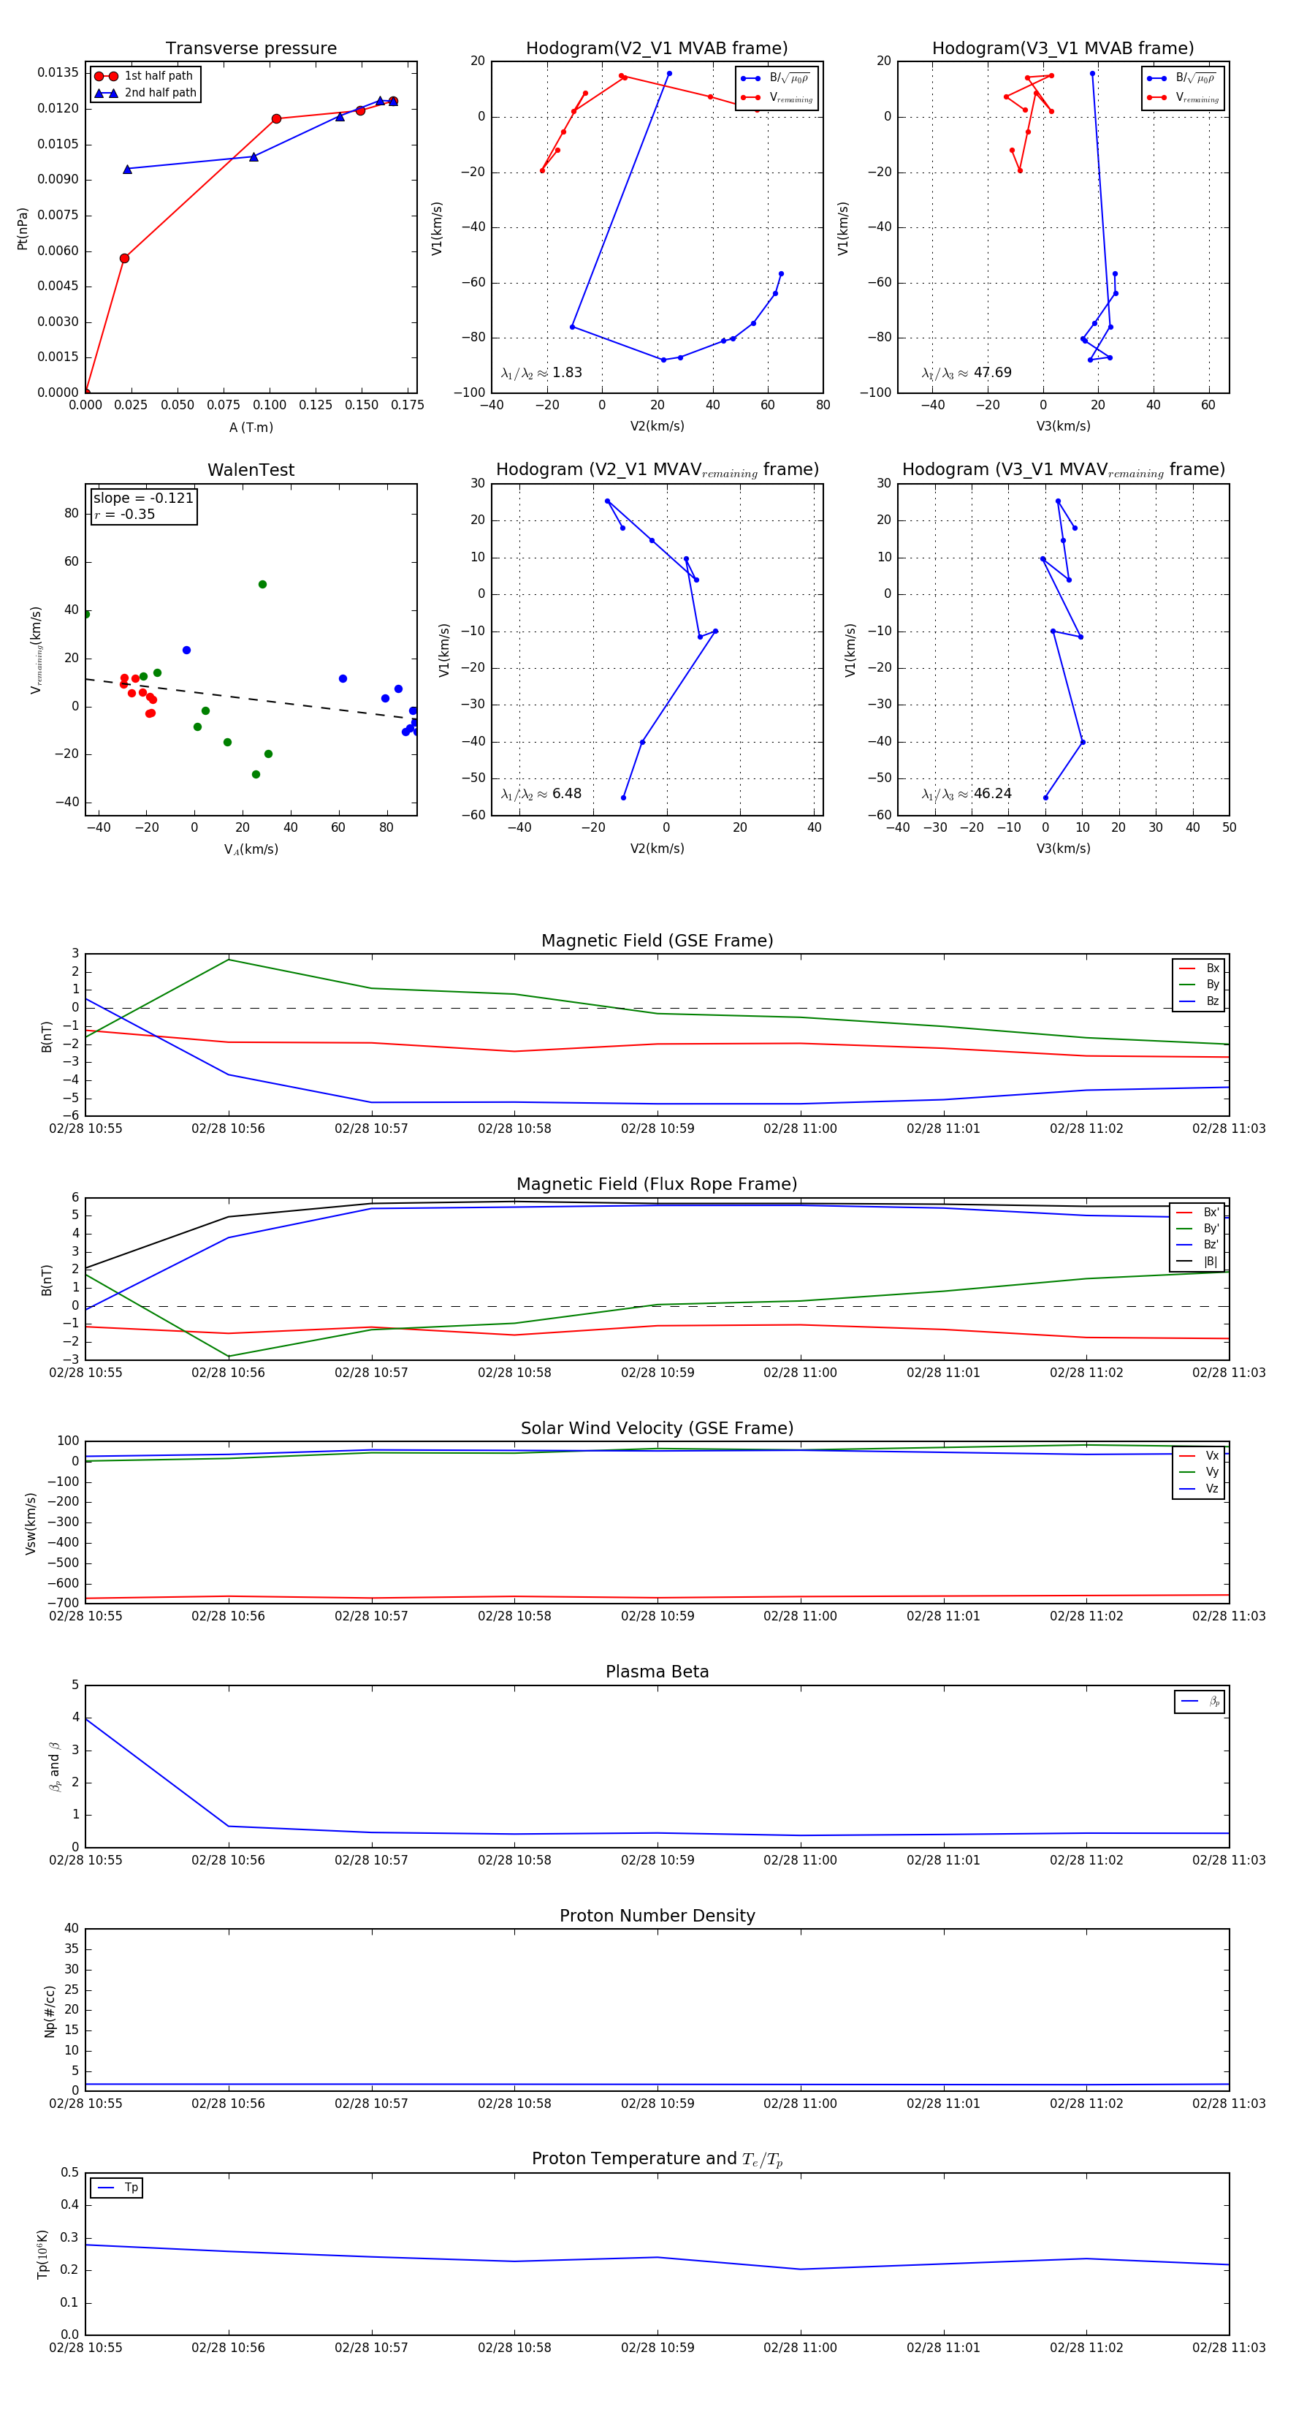1315x2412 pixels.
Task: Click the "Hodogram(V2_V1 MVAB frame)" title
Action: click(x=657, y=49)
